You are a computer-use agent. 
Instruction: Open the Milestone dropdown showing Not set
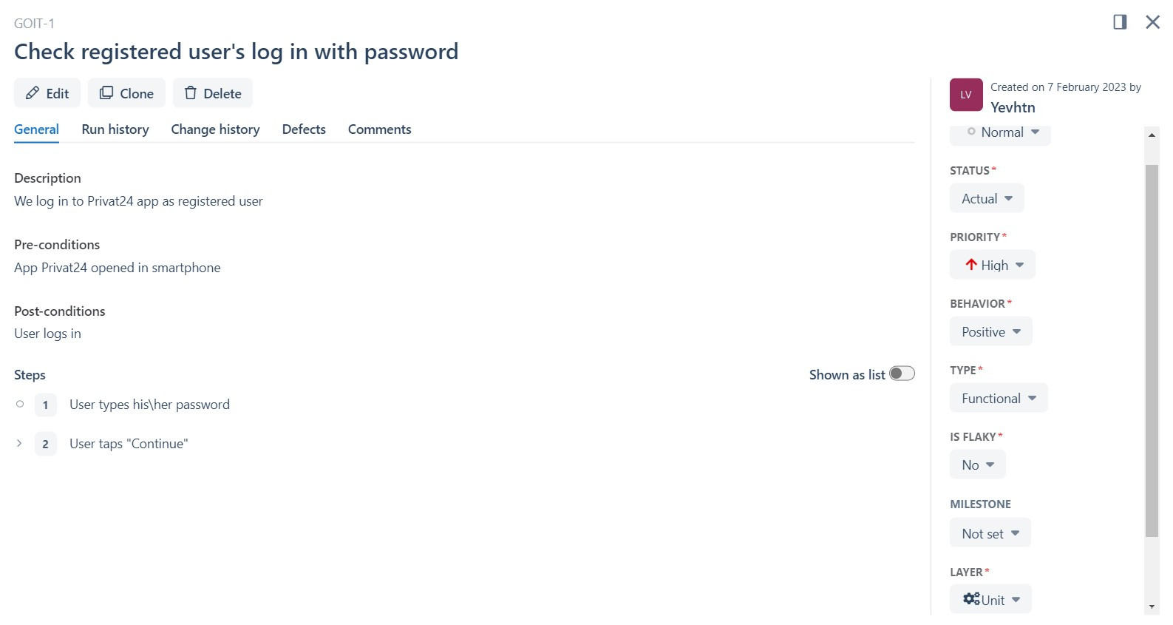990,533
